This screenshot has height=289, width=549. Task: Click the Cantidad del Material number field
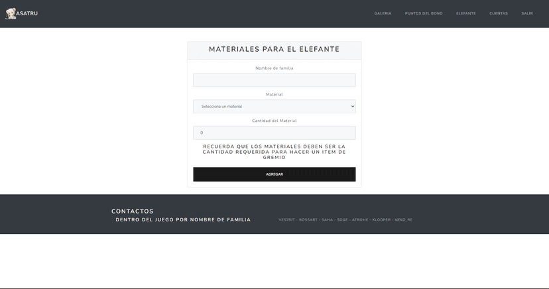pos(274,133)
